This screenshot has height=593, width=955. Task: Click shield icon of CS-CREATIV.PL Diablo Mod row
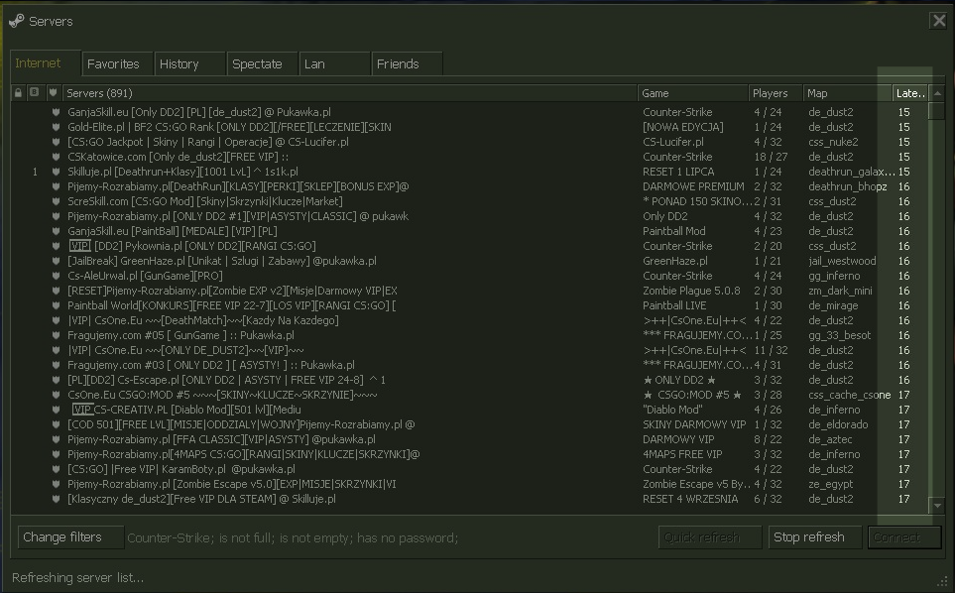coord(57,410)
